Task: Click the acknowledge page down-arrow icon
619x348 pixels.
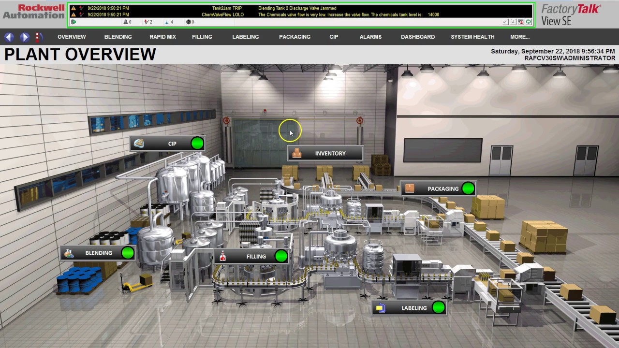Action: click(x=514, y=22)
